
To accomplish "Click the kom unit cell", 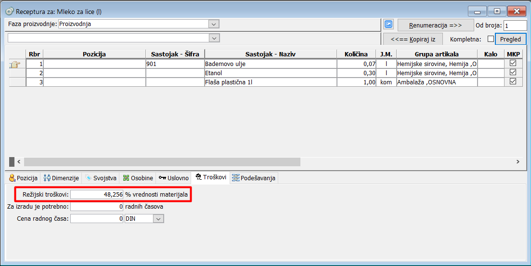I will tap(386, 82).
